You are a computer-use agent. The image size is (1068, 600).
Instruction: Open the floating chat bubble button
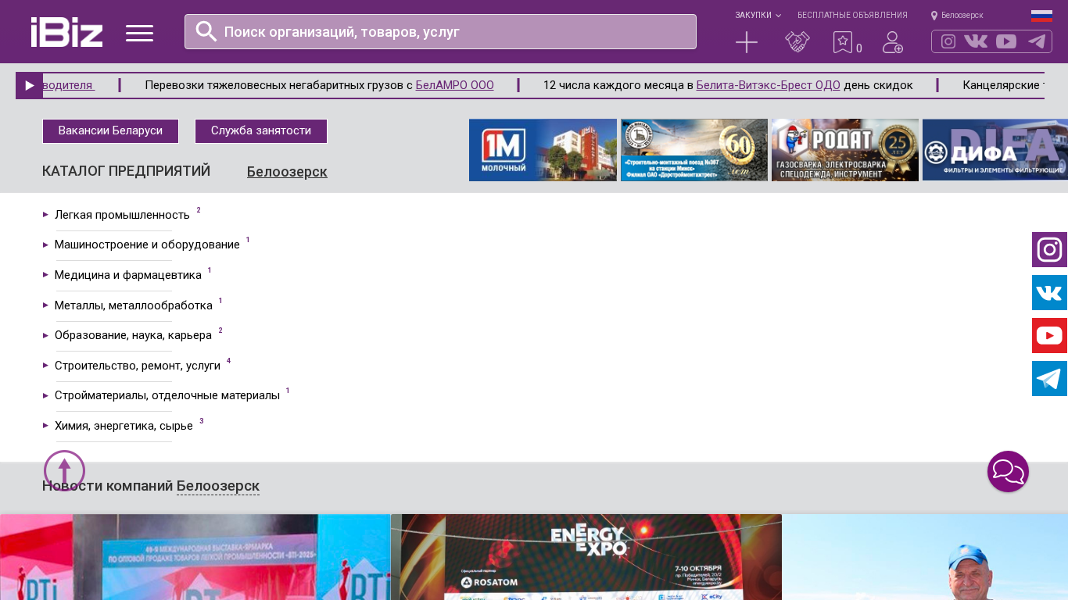coord(1008,472)
